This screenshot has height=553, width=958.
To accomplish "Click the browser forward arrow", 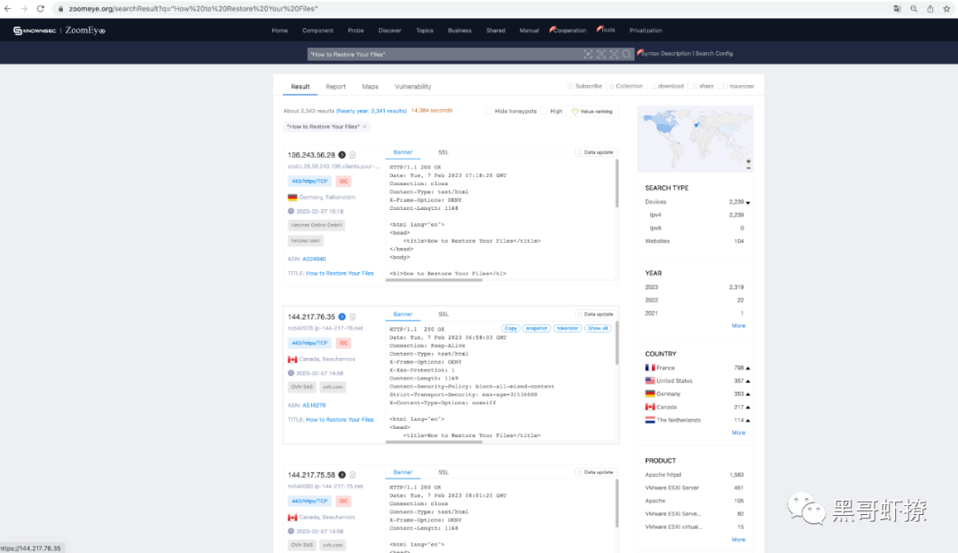I will click(24, 9).
